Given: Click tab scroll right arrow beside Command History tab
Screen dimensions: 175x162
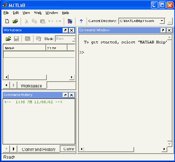Looking at the screenshot, I should coord(14,149).
